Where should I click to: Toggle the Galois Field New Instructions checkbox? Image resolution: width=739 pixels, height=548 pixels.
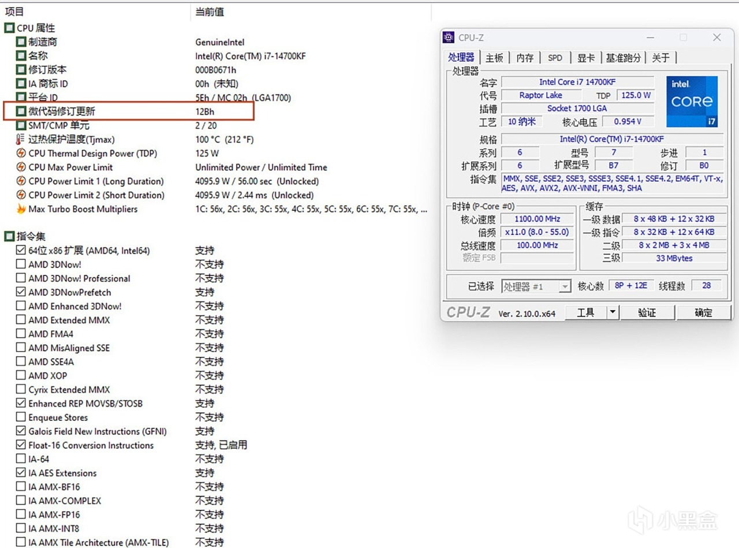21,431
